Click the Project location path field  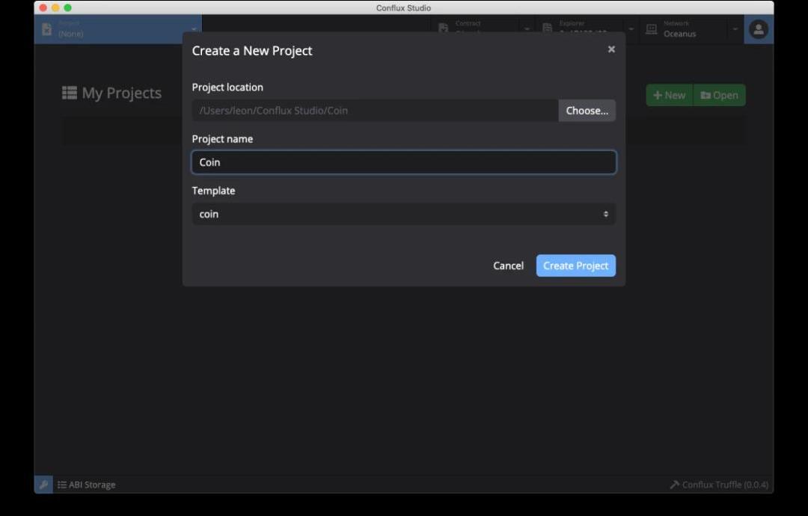pyautogui.click(x=375, y=111)
